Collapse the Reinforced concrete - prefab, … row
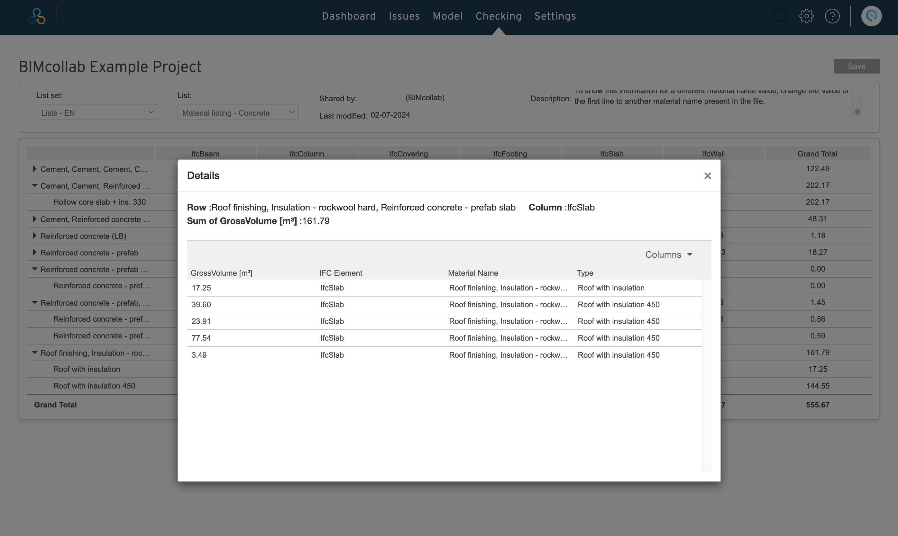 click(34, 303)
